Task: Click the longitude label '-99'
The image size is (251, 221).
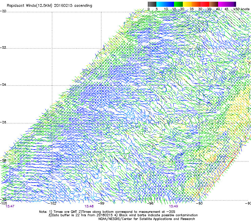Action: pyautogui.click(x=101, y=203)
